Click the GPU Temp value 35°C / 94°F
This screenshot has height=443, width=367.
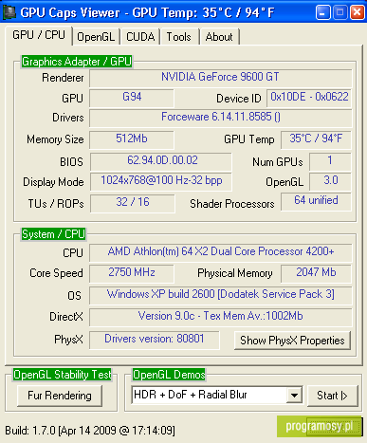coord(316,139)
